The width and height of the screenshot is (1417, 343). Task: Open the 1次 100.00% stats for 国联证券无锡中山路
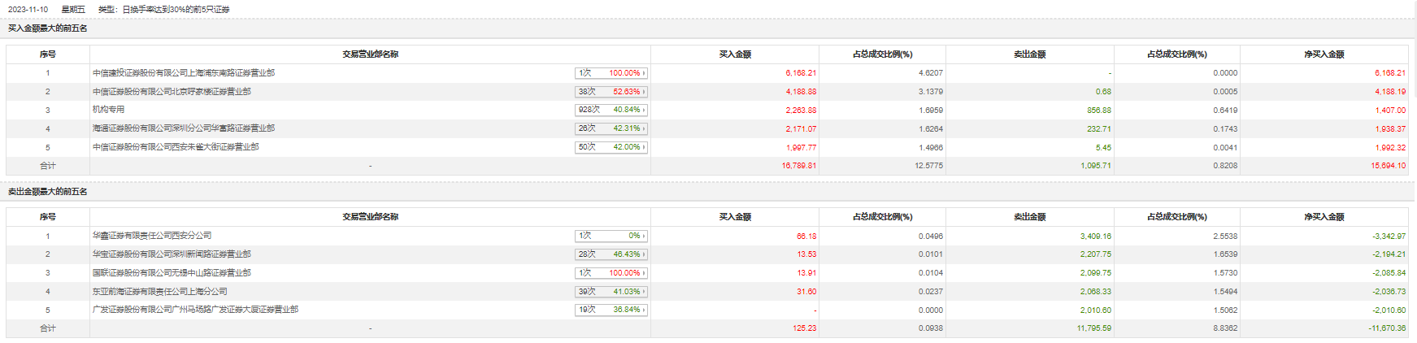click(x=611, y=273)
